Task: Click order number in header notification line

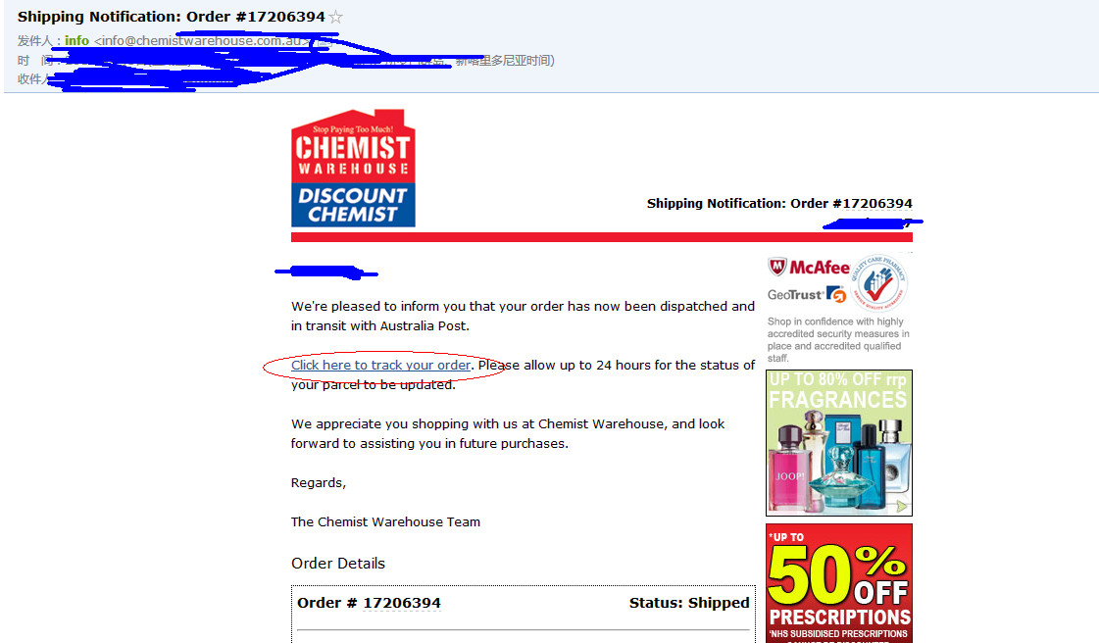Action: point(876,203)
